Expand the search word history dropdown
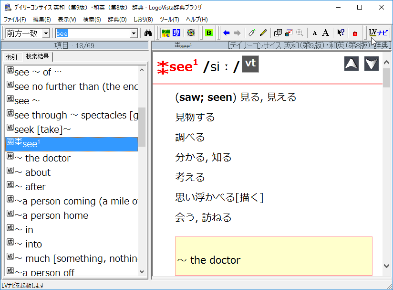Image resolution: width=393 pixels, height=290 pixels. (x=134, y=33)
